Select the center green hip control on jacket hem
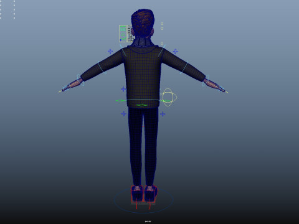Screen dimensions: 299x224 142,105
